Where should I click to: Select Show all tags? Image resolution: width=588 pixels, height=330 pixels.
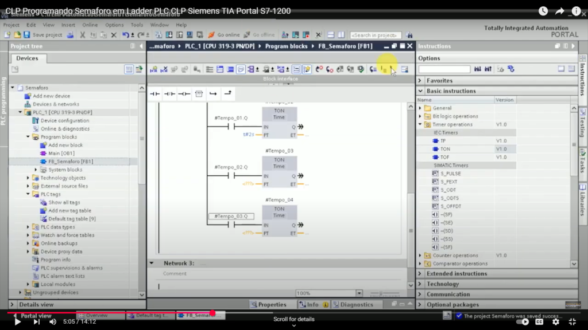tap(64, 202)
